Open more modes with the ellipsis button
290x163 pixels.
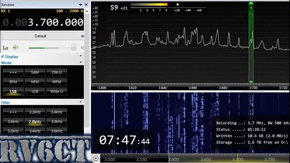point(13,72)
